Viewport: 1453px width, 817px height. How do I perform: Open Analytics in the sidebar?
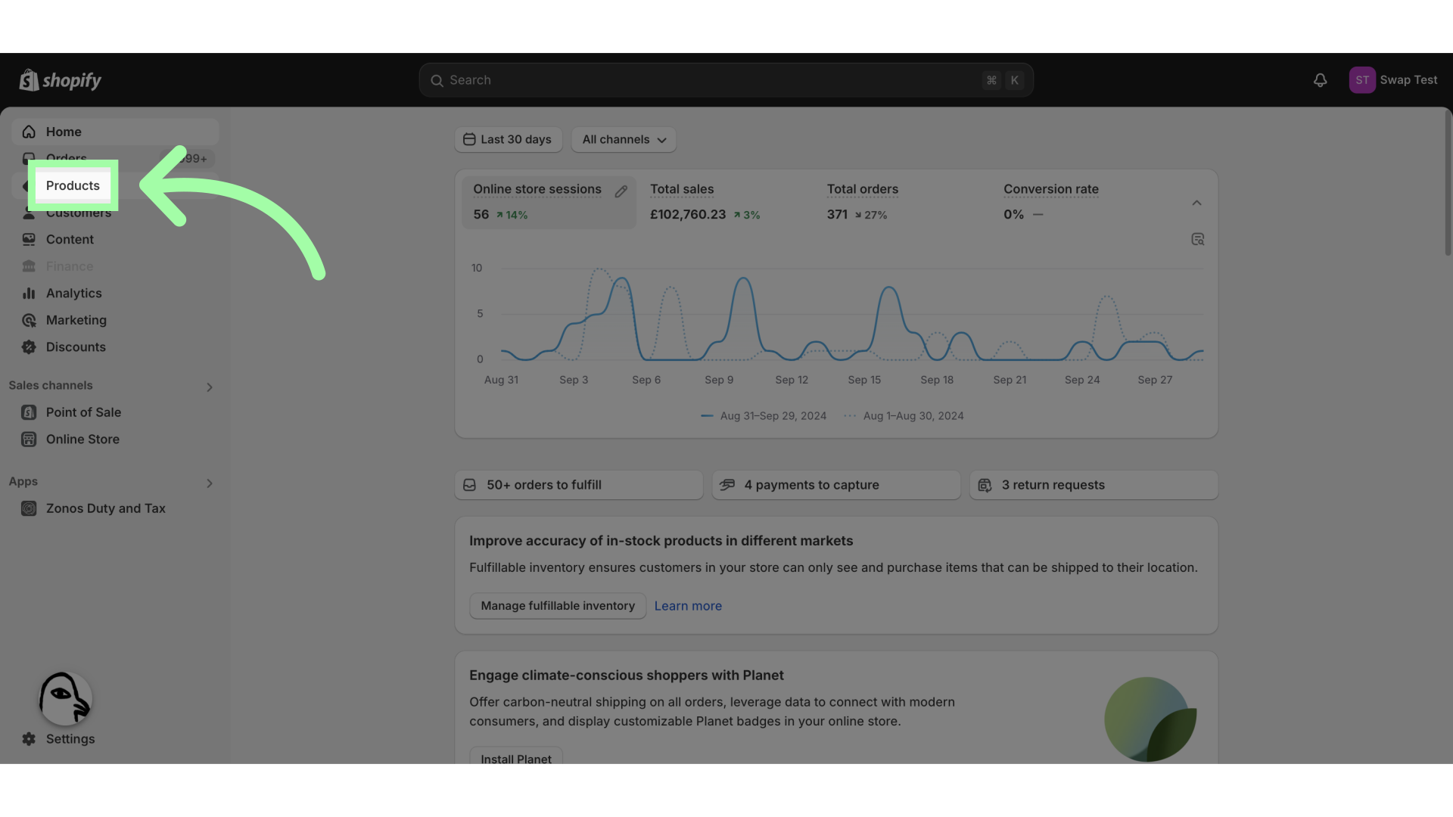pos(115,293)
